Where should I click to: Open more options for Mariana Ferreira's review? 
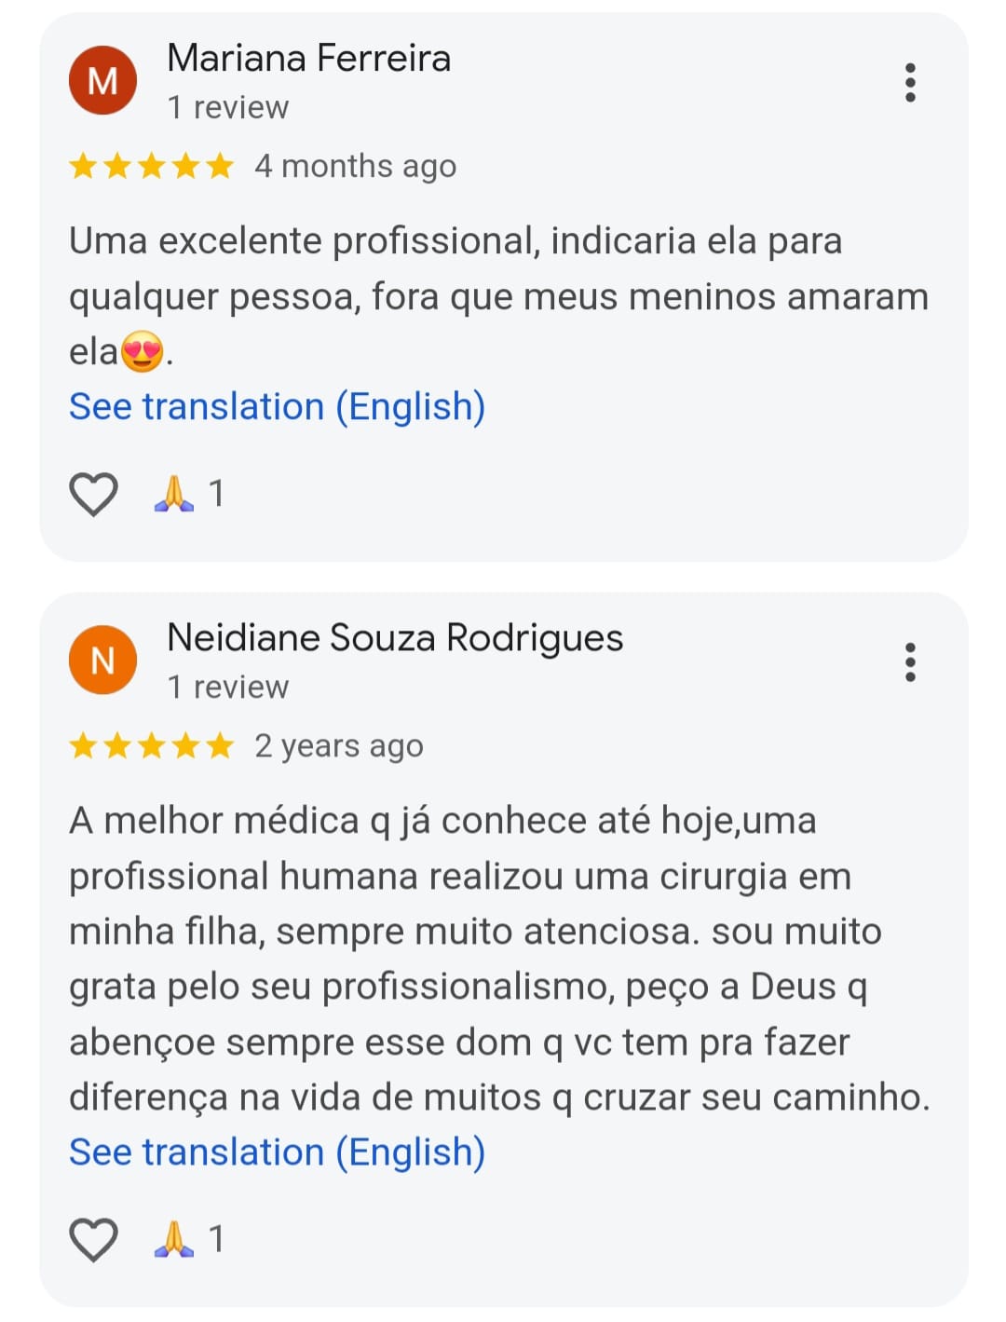pyautogui.click(x=910, y=83)
